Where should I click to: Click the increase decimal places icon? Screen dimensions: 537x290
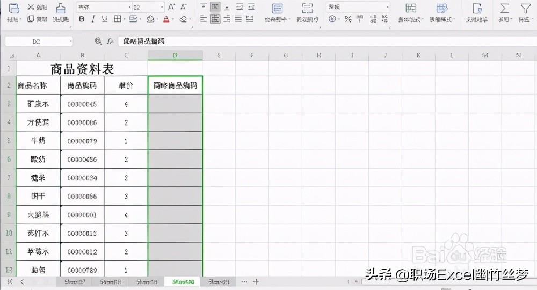tap(373, 19)
